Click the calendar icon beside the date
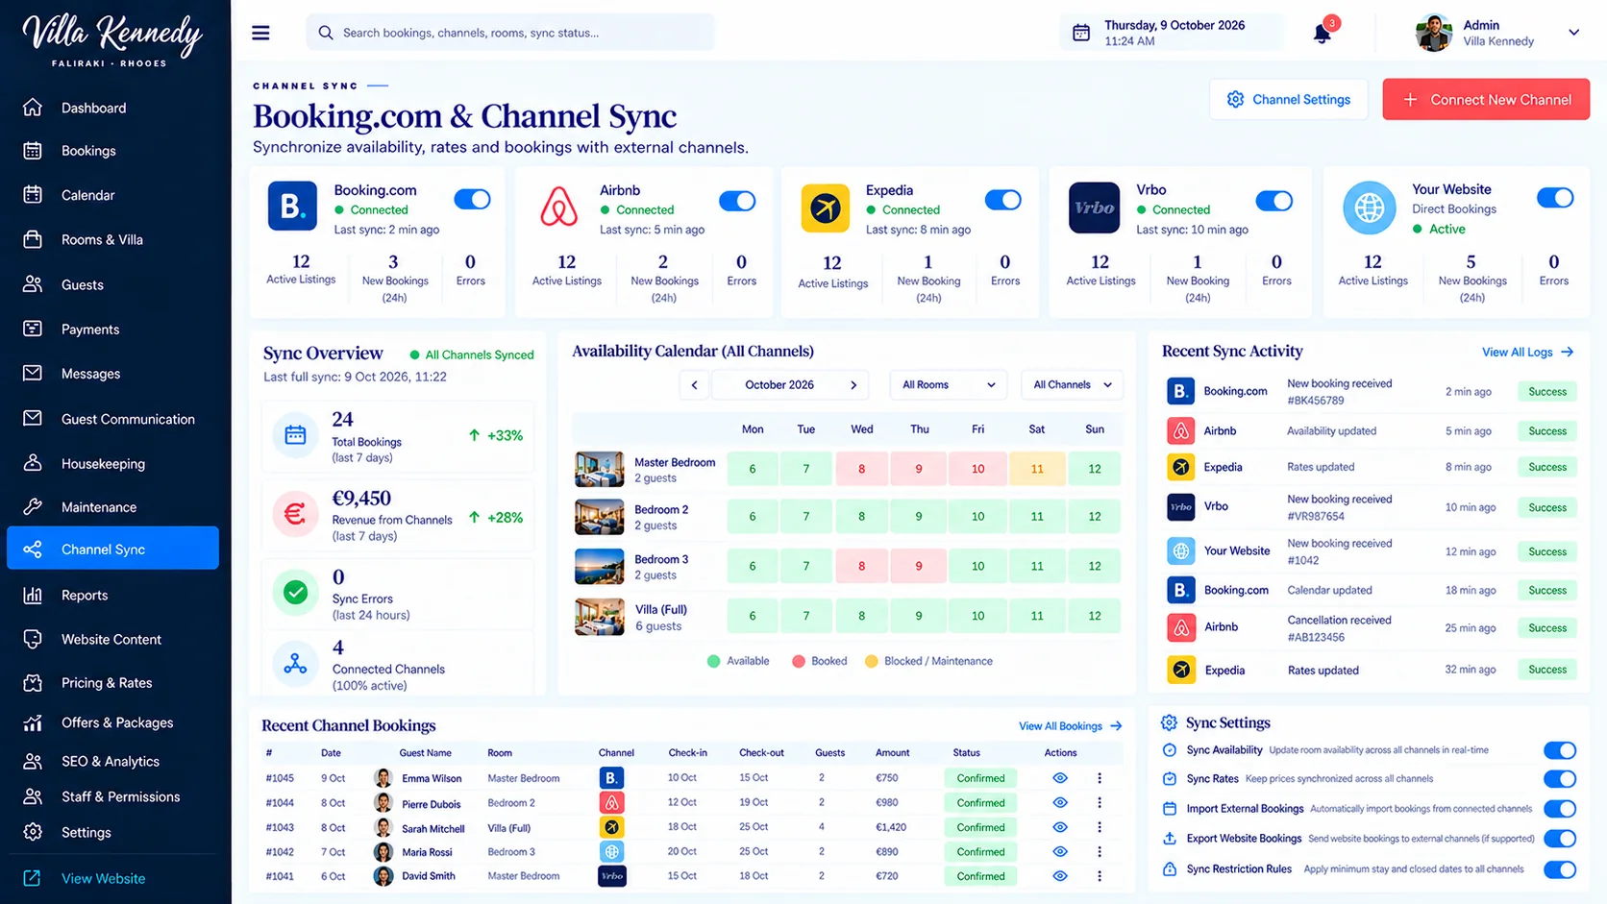This screenshot has width=1607, height=904. click(x=1081, y=33)
